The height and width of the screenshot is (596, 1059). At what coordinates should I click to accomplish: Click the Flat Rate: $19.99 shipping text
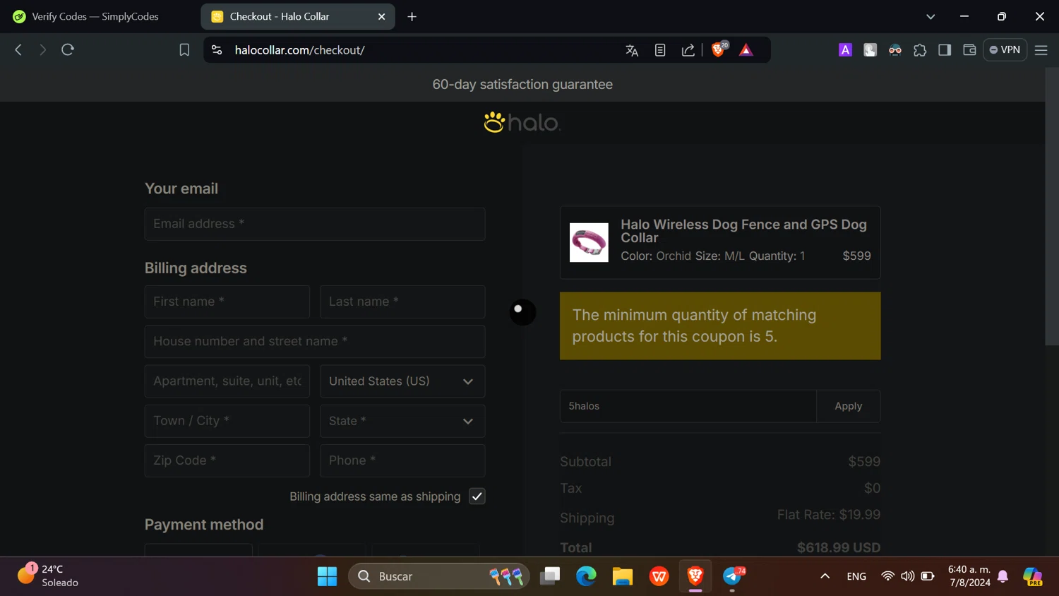[x=829, y=515]
